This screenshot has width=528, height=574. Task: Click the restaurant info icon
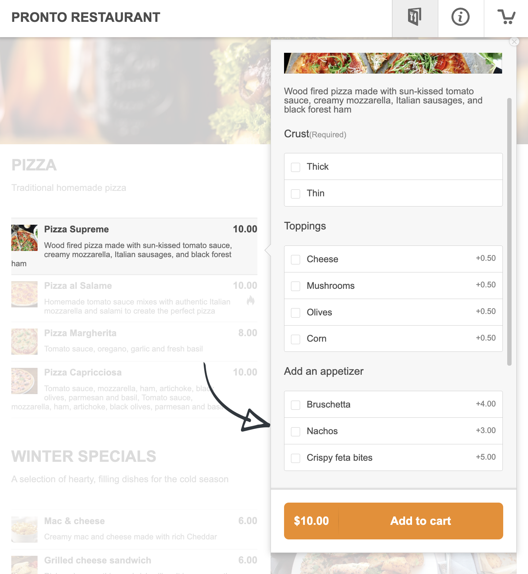[461, 17]
